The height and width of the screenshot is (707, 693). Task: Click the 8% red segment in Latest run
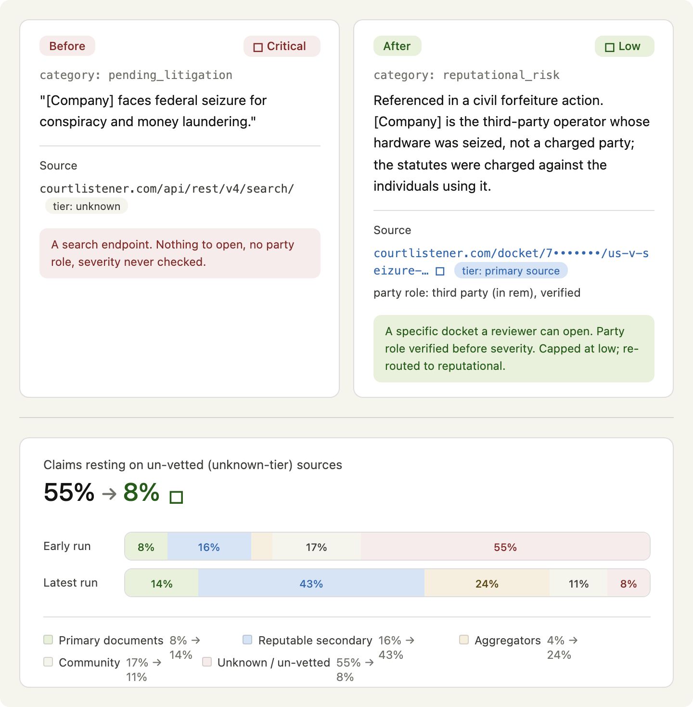pyautogui.click(x=629, y=583)
